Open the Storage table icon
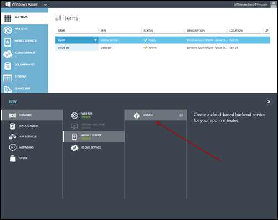The image size is (278, 220). pyautogui.click(x=8, y=78)
